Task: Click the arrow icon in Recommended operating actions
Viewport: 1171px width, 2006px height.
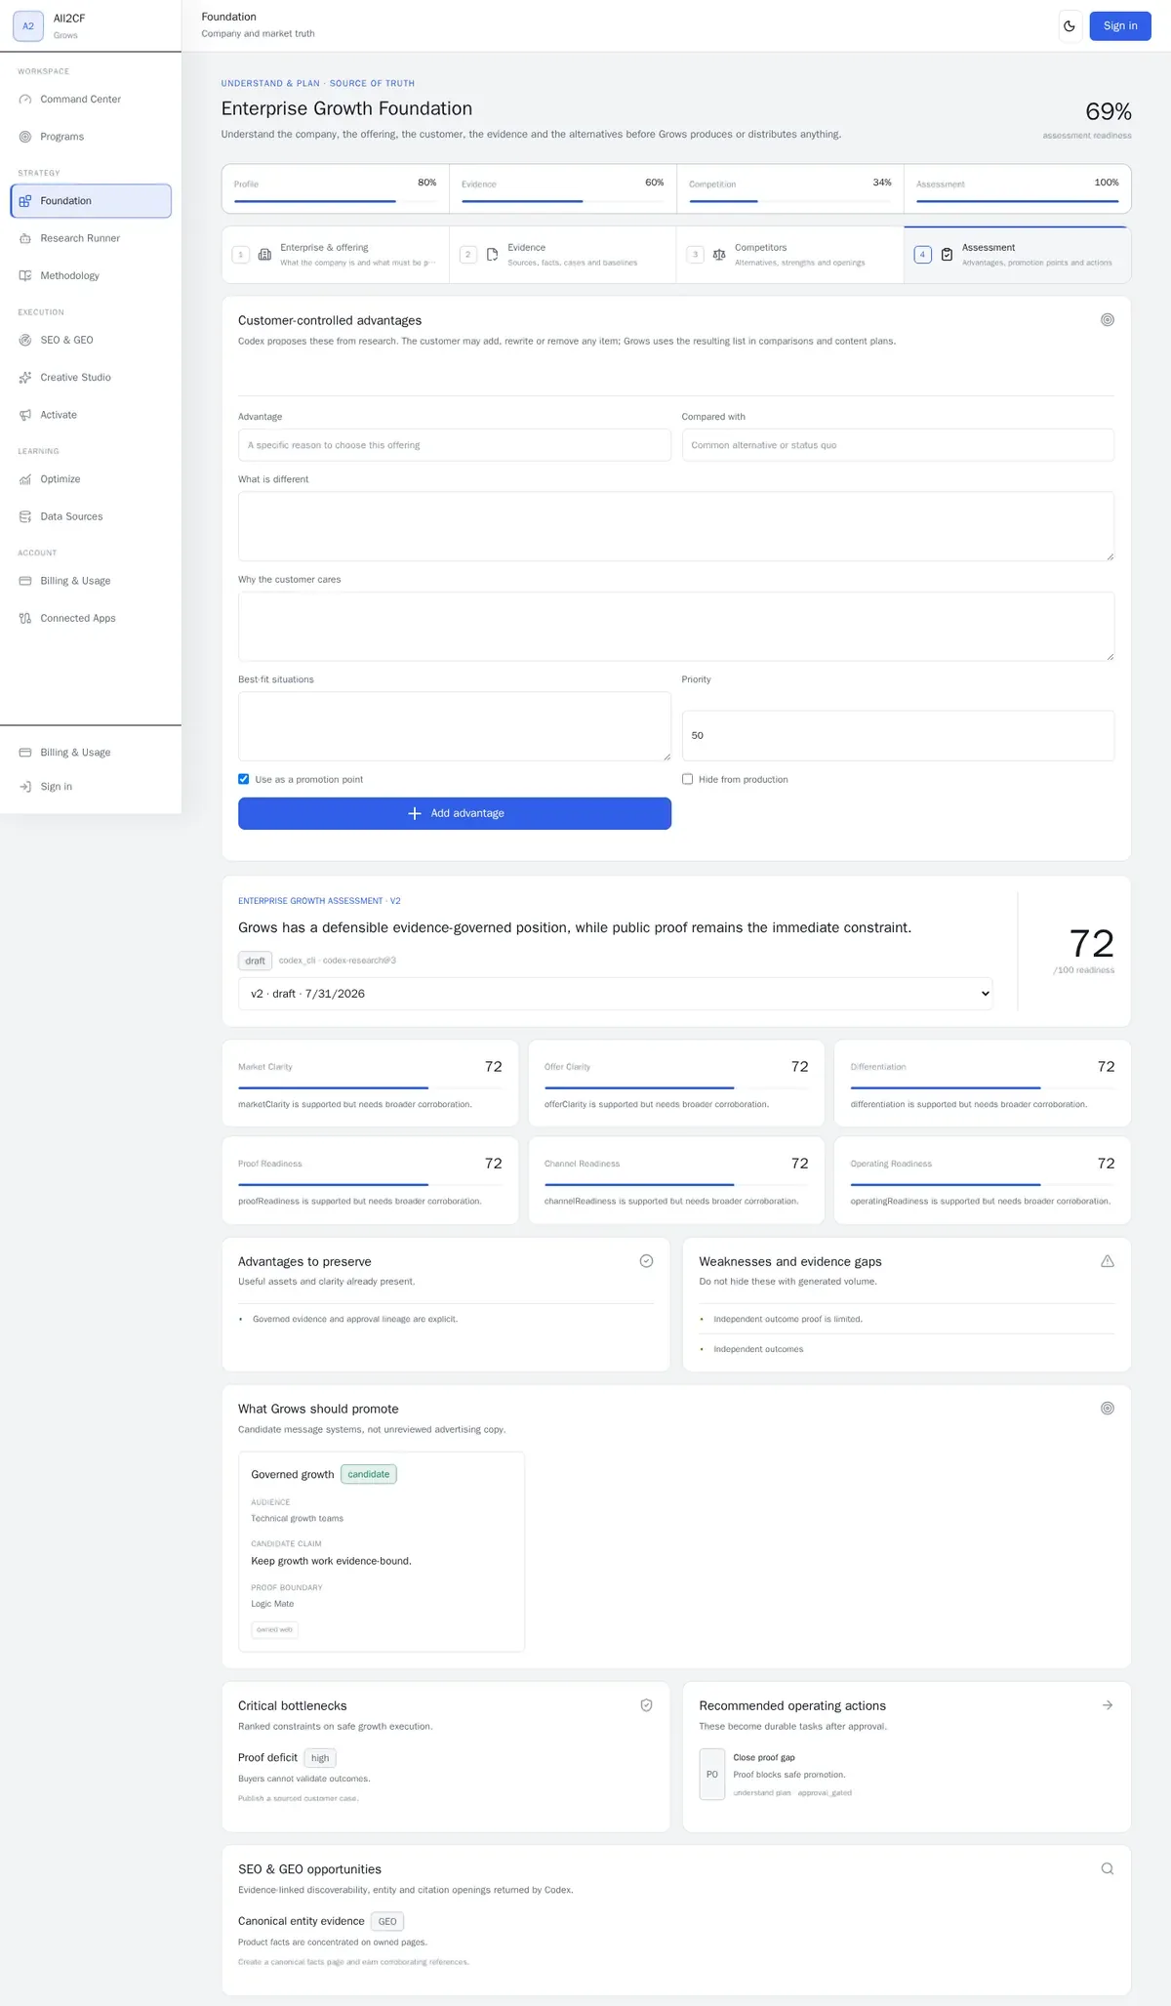Action: [x=1108, y=1705]
